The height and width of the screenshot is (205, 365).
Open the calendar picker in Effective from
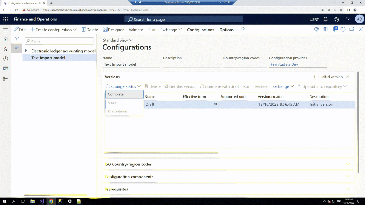215,104
